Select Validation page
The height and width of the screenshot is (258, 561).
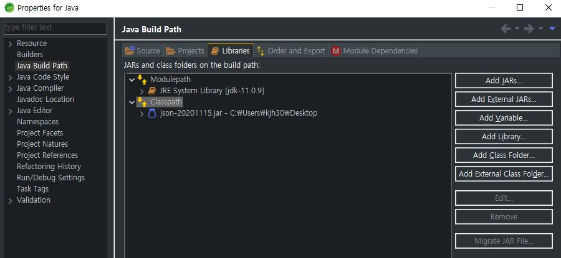tap(33, 200)
